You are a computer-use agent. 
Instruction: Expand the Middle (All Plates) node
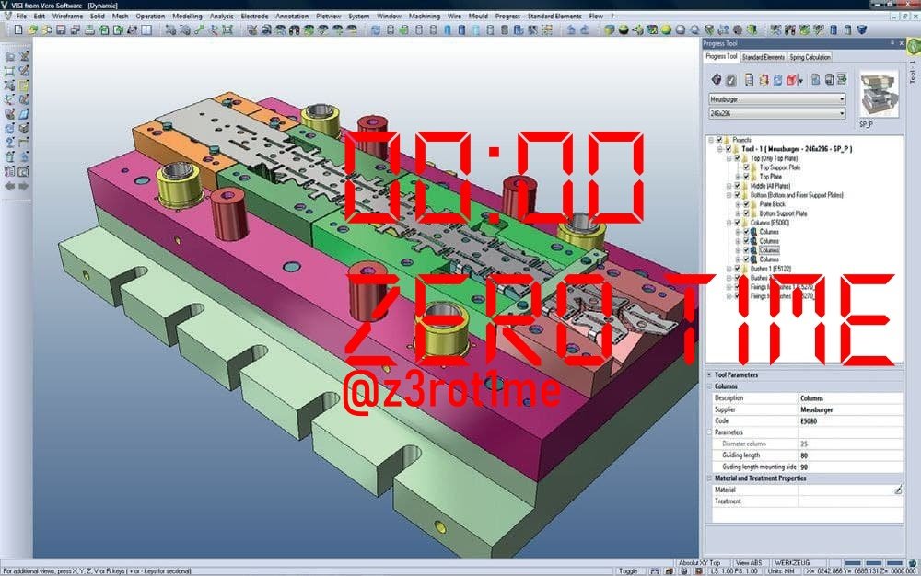coord(729,186)
